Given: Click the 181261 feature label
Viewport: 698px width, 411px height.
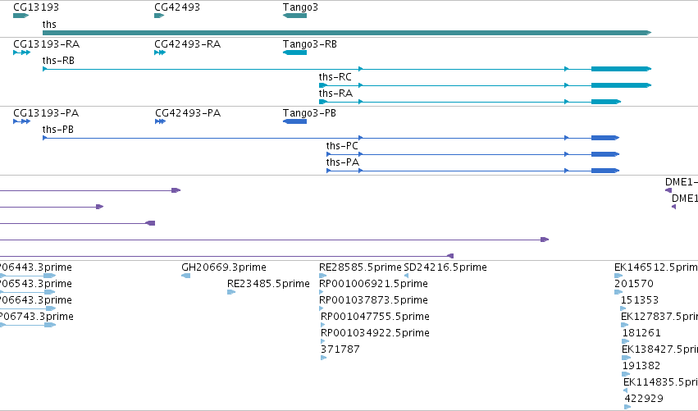Looking at the screenshot, I should click(x=641, y=333).
